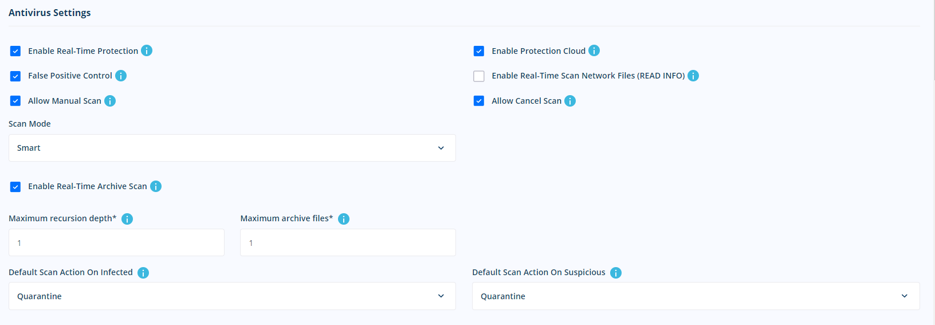The width and height of the screenshot is (935, 325).
Task: Open info tooltip for False Positive Control
Action: (121, 76)
